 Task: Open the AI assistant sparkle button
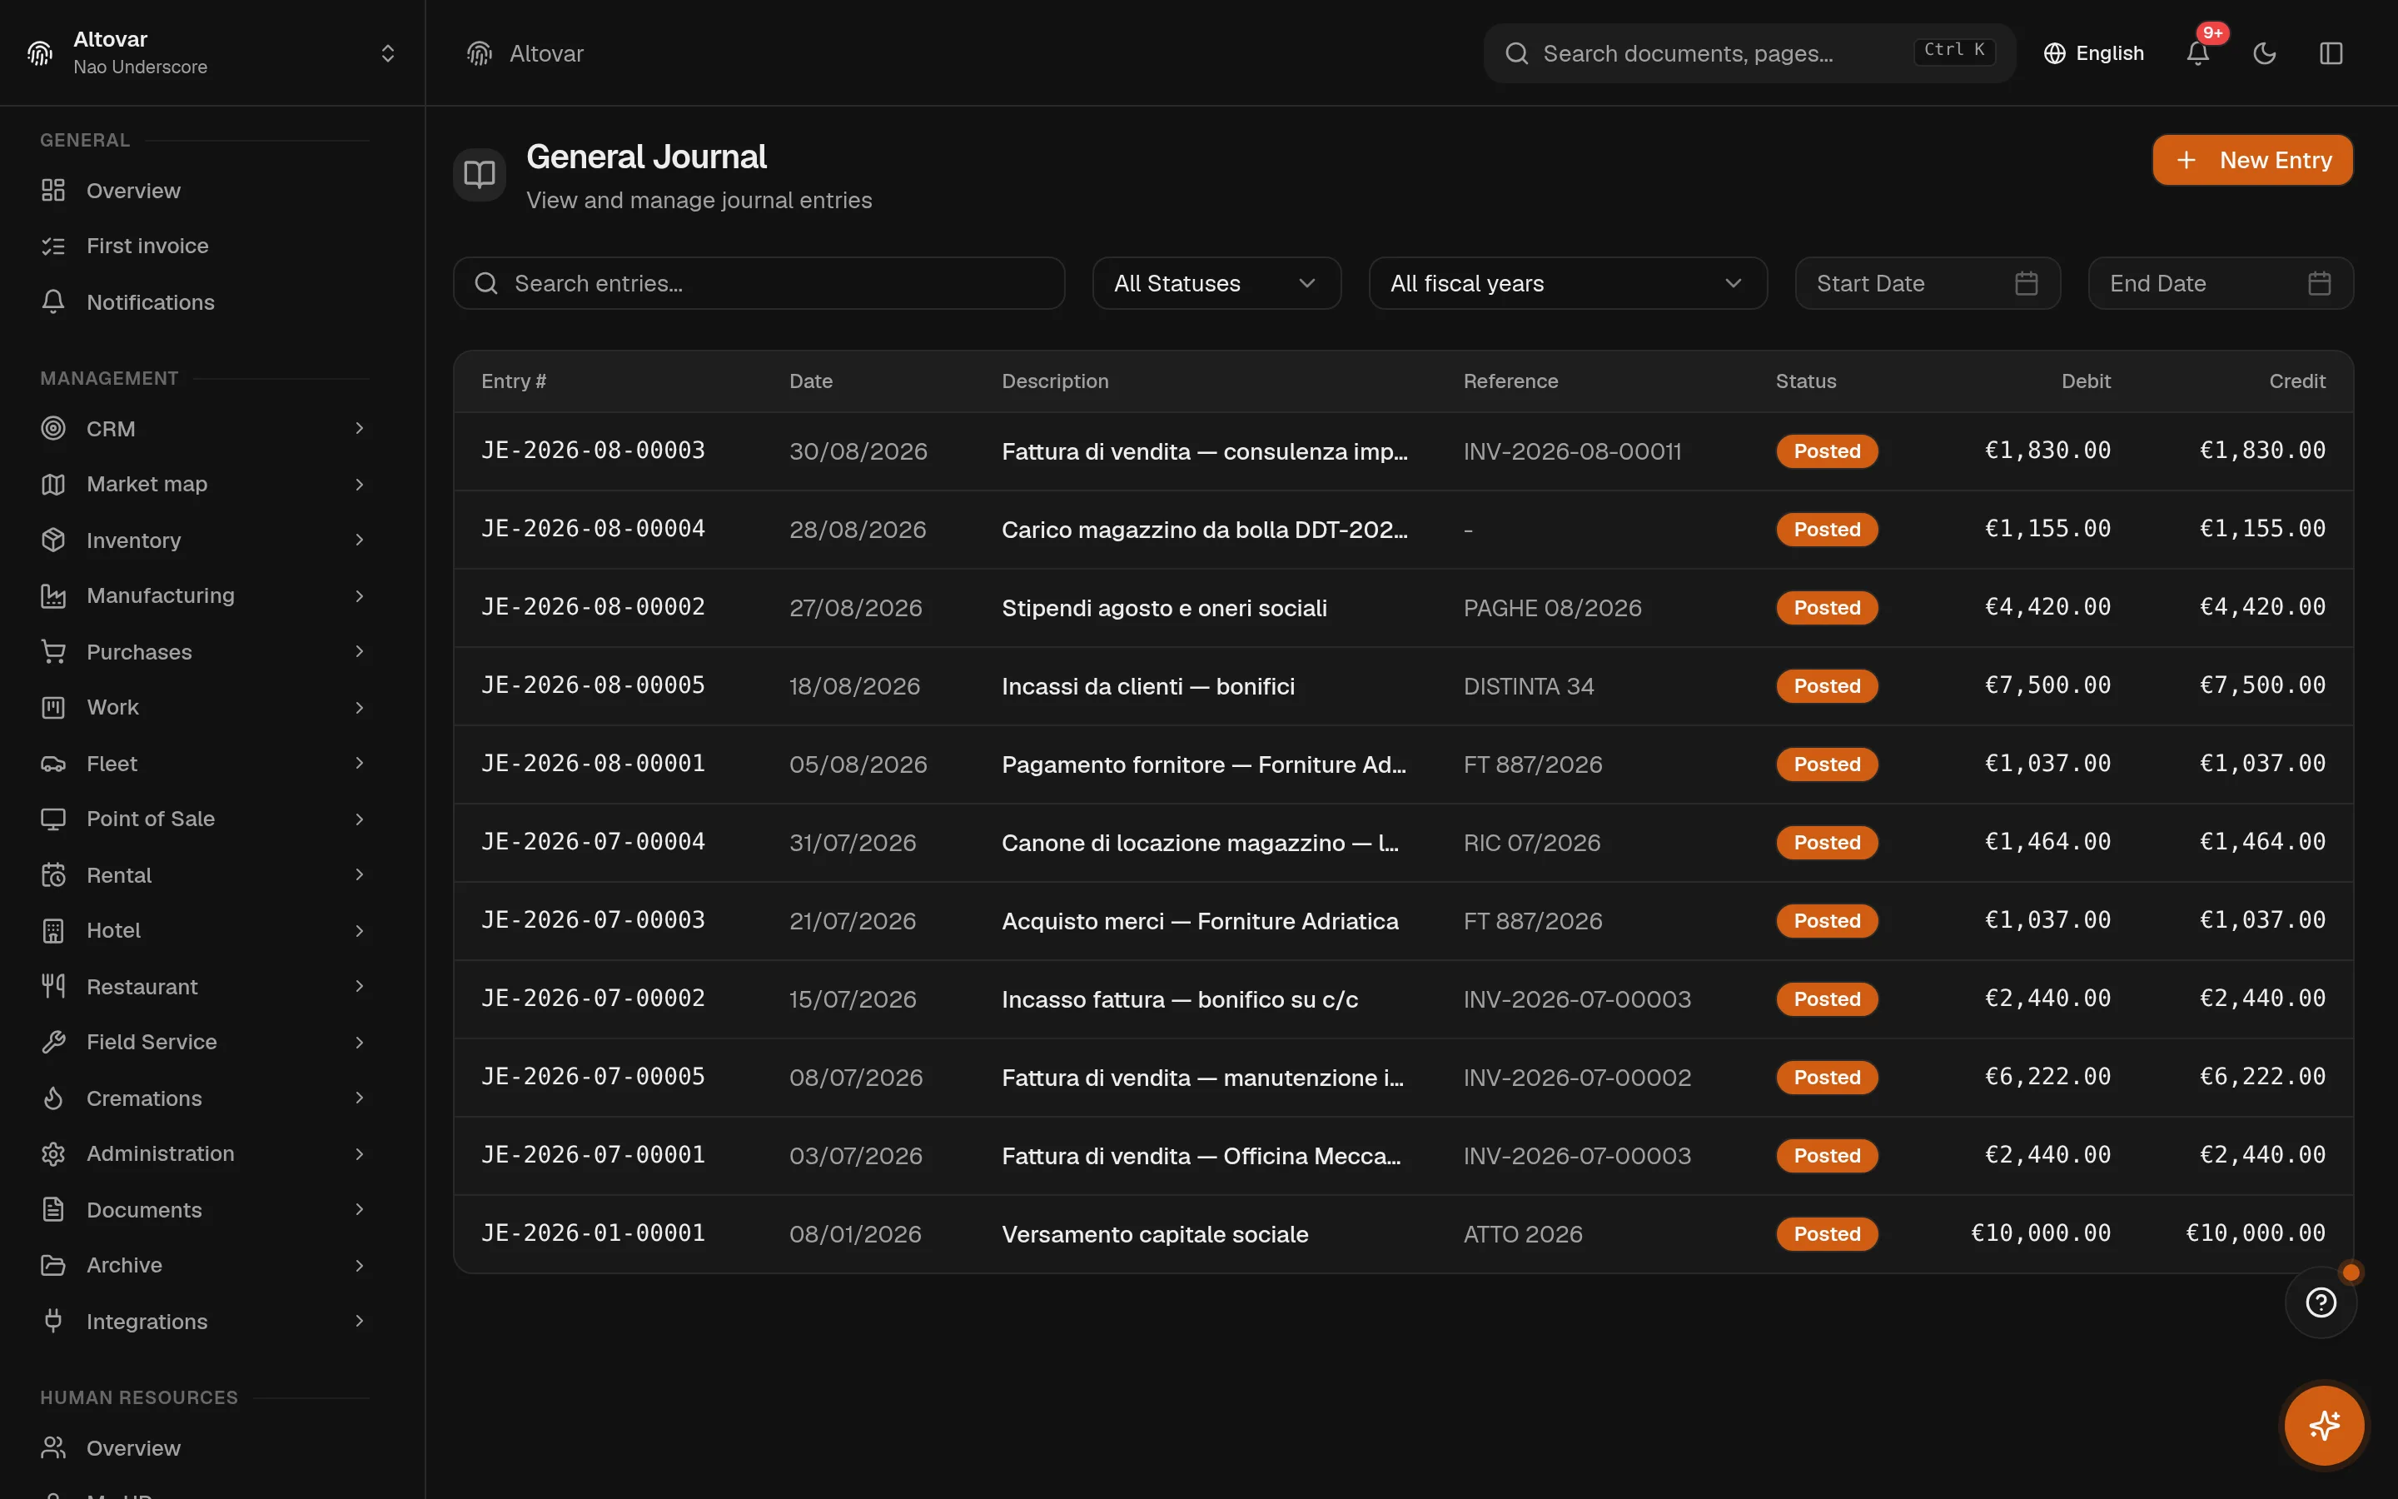click(2324, 1426)
